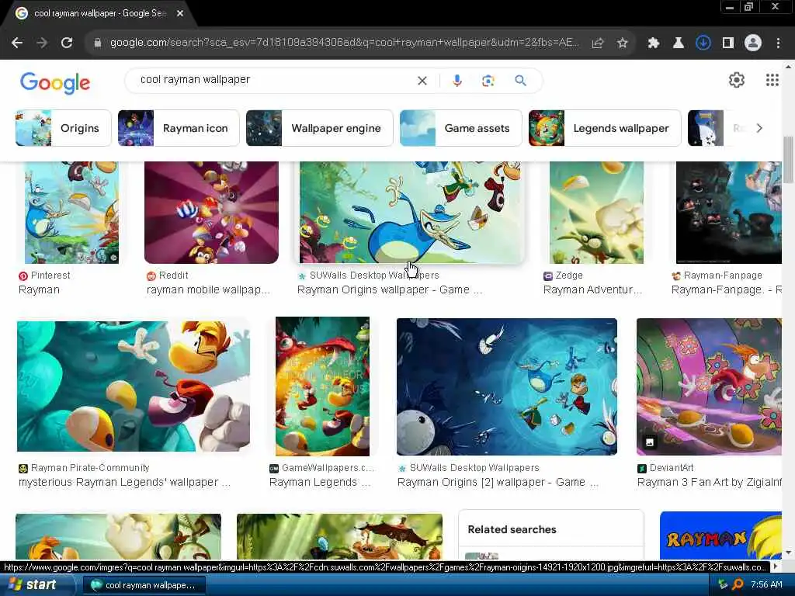795x596 pixels.
Task: Open the Google apps grid
Action: 772,80
